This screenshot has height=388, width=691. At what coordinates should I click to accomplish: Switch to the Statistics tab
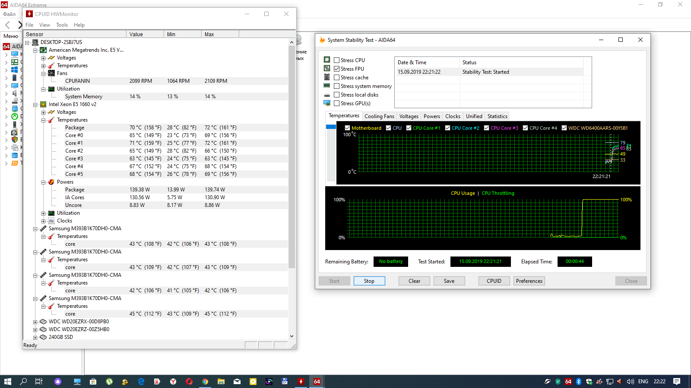coord(497,116)
